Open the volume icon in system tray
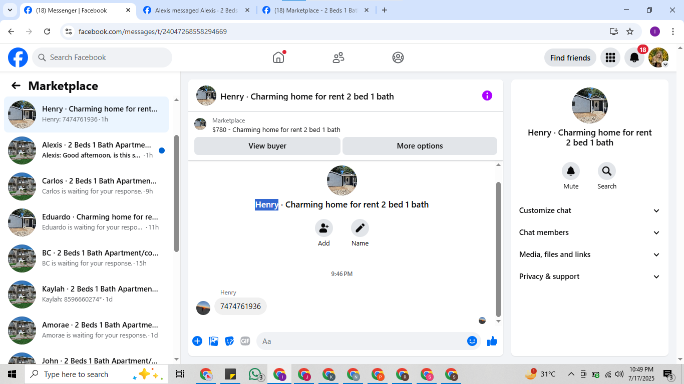 619,374
